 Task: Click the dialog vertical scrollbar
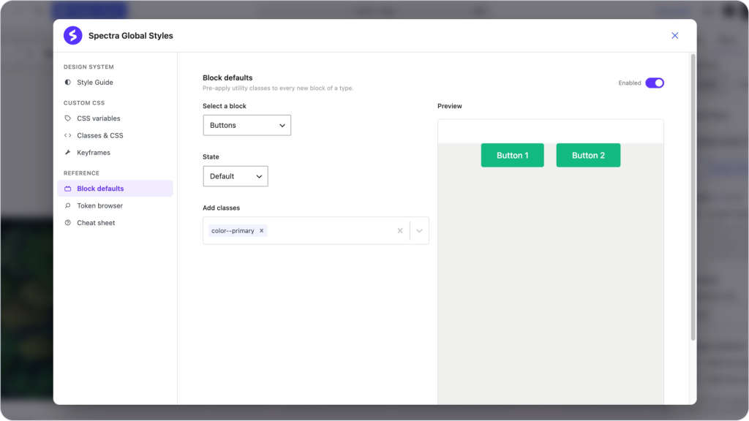tap(693, 197)
